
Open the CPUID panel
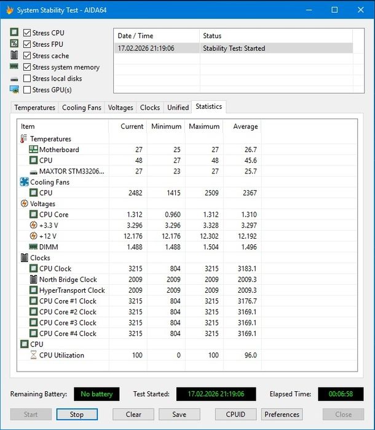coord(235,415)
